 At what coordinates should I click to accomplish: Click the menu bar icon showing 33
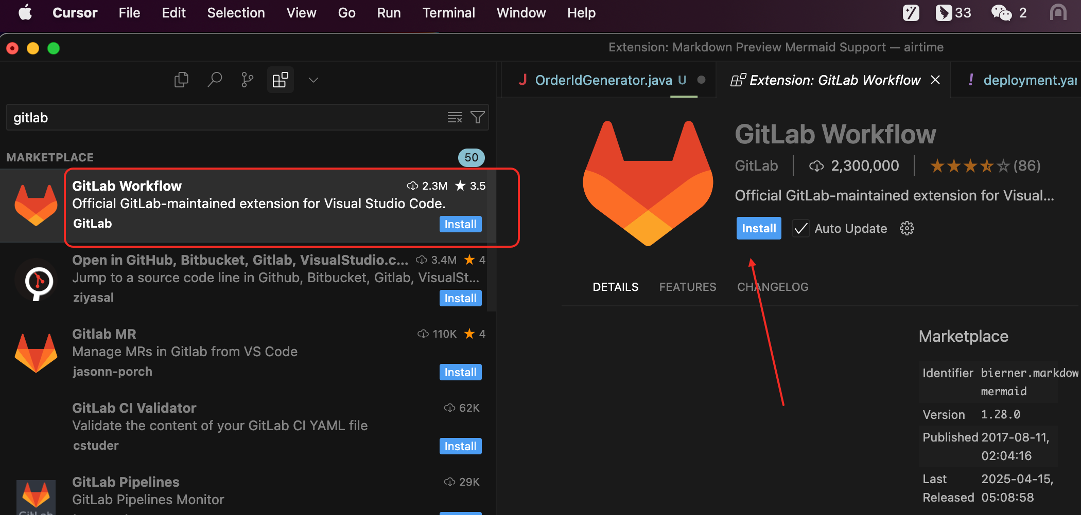tap(953, 13)
